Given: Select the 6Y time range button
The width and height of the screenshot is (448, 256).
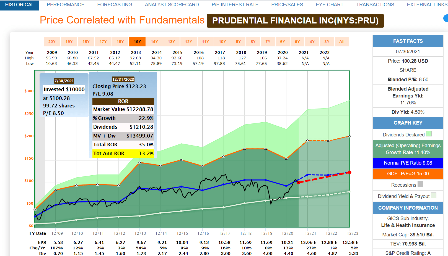Looking at the screenshot, I should pyautogui.click(x=283, y=42).
